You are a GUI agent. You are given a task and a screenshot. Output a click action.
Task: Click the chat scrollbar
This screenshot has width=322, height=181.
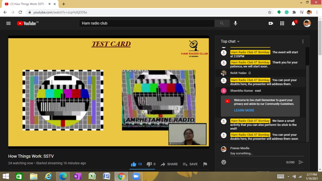pyautogui.click(x=307, y=103)
